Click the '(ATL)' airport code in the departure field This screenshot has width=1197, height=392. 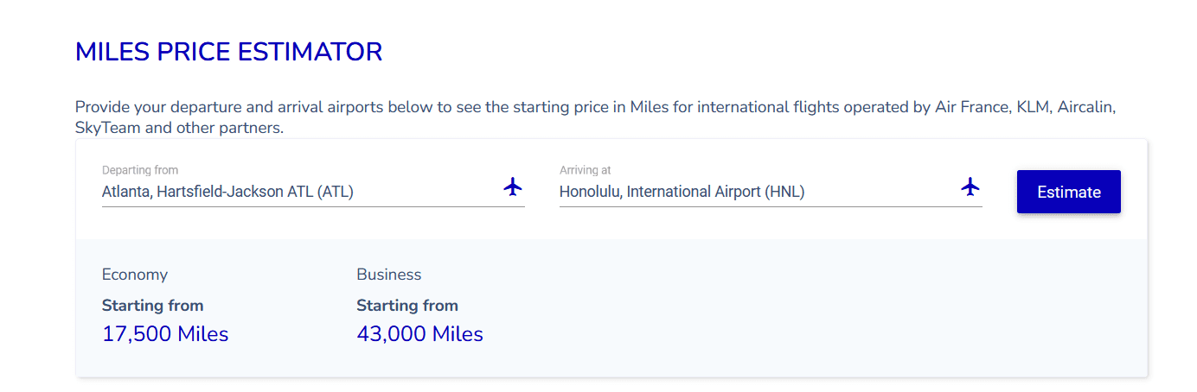[x=335, y=192]
